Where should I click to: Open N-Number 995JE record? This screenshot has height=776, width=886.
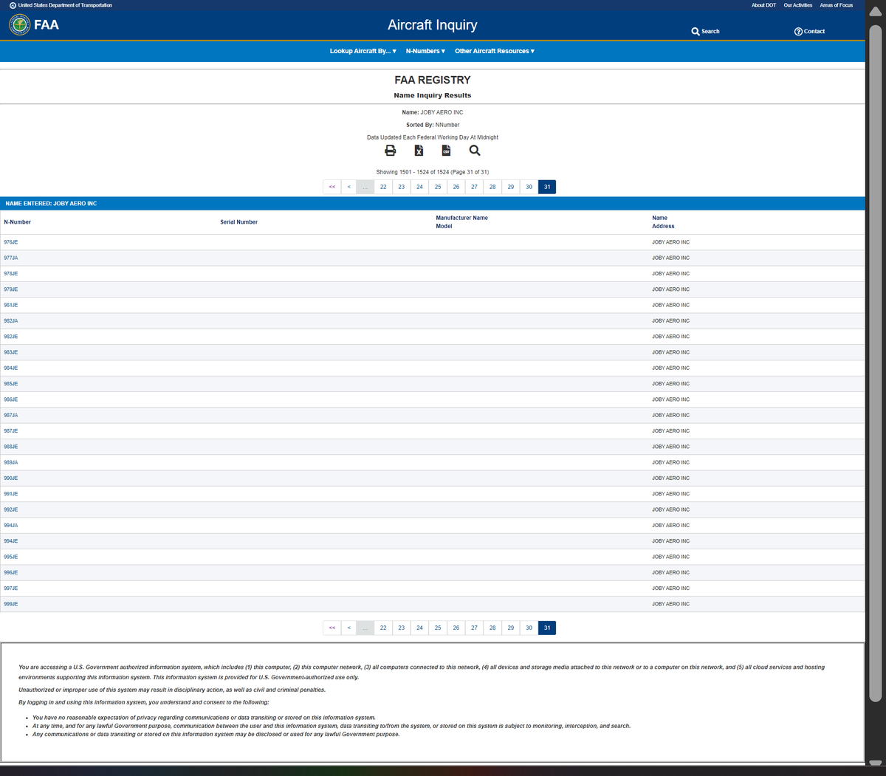[x=10, y=557]
